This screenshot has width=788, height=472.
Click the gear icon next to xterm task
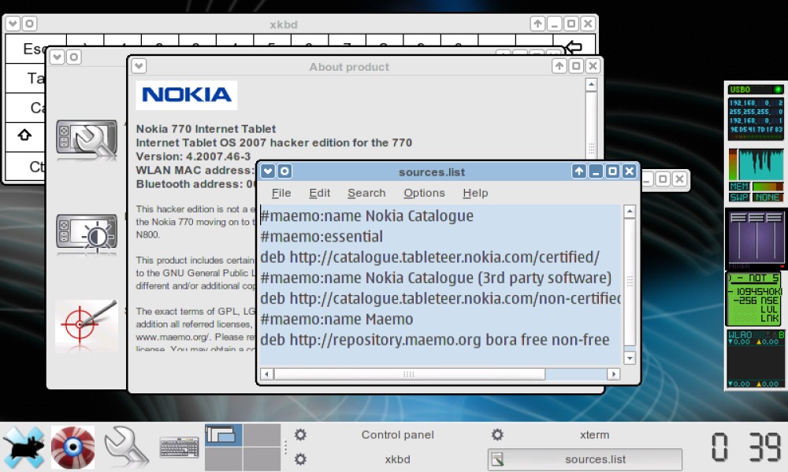pyautogui.click(x=497, y=434)
